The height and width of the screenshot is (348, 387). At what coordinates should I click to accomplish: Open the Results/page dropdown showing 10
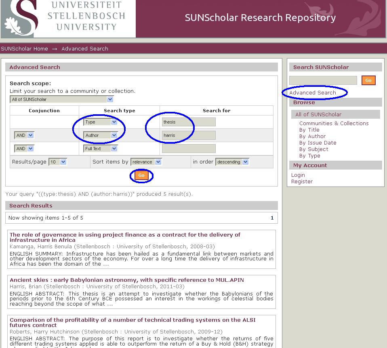pos(58,162)
